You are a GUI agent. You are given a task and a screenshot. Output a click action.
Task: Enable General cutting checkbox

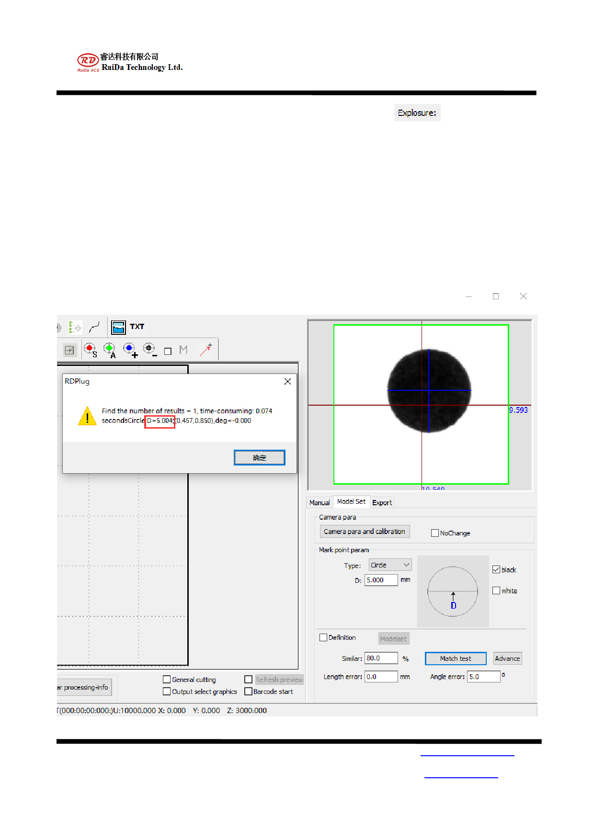click(167, 680)
